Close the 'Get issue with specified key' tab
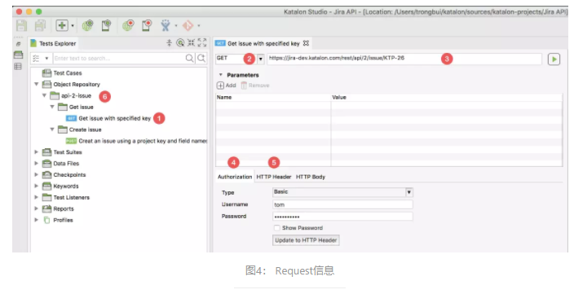The height and width of the screenshot is (294, 574). 306,43
